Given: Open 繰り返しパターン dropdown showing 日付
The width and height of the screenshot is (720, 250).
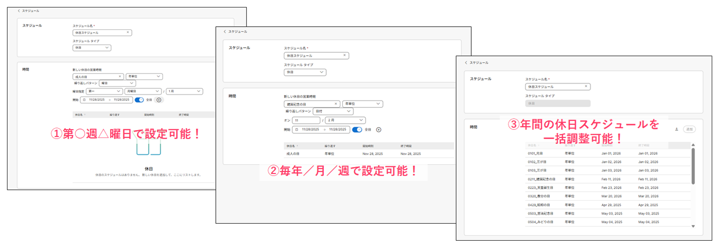Looking at the screenshot, I should [x=333, y=111].
